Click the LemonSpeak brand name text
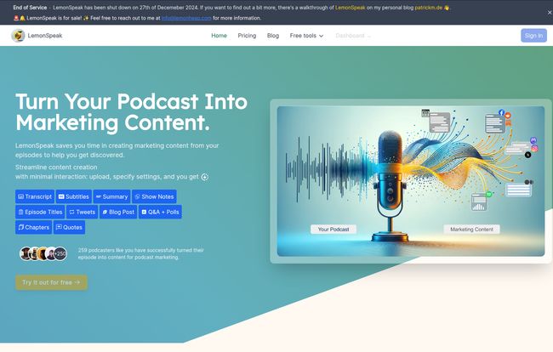Image resolution: width=553 pixels, height=352 pixels. (45, 36)
